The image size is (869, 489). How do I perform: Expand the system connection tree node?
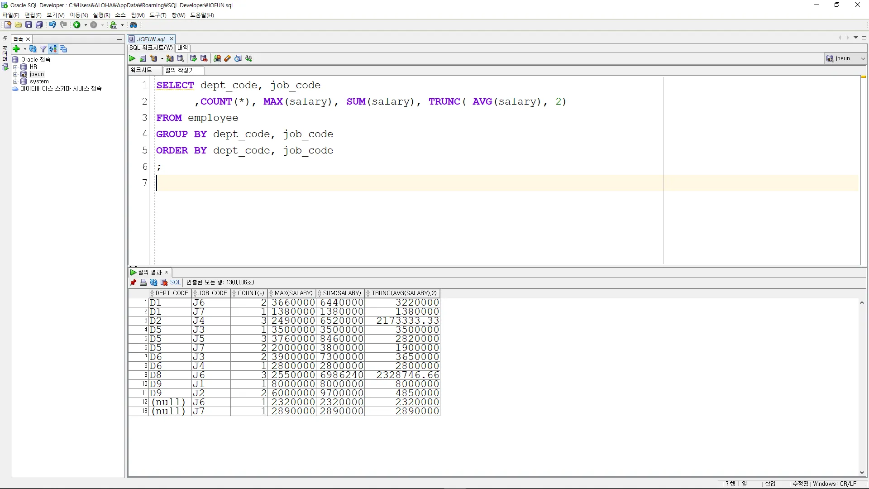15,81
